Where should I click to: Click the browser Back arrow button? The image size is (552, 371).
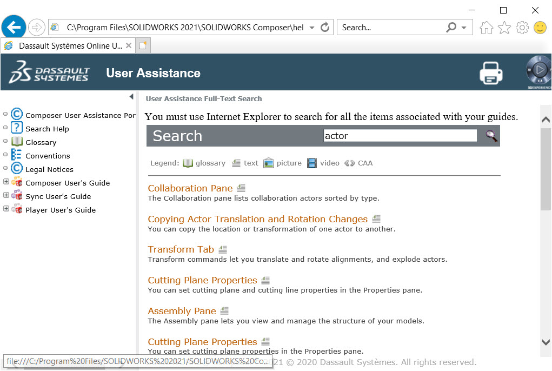tap(14, 27)
